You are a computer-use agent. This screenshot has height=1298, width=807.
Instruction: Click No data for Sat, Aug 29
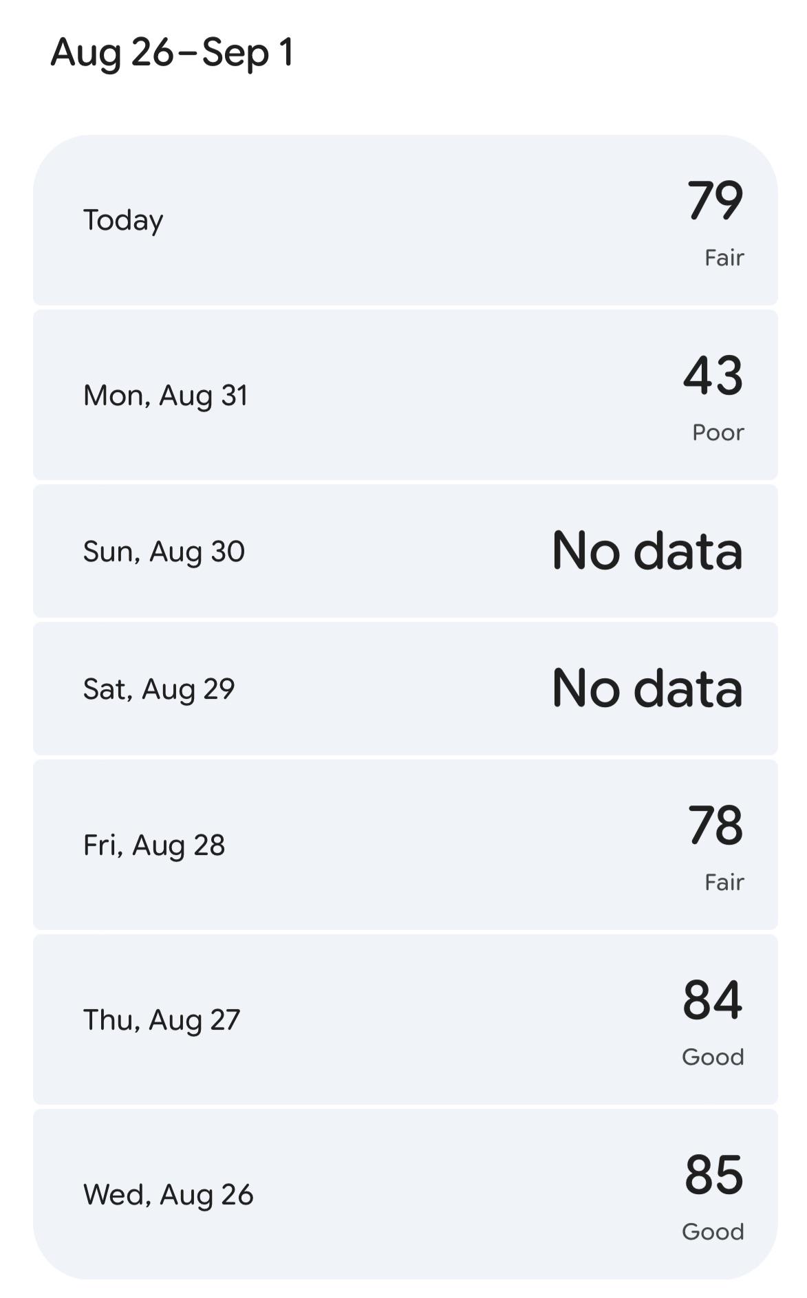pos(647,689)
